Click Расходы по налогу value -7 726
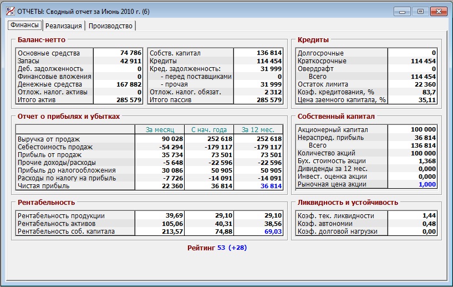The height and width of the screenshot is (287, 453). [x=173, y=178]
